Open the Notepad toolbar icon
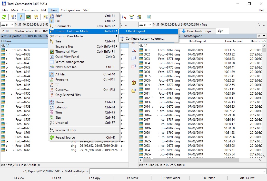Screen dimensions: 267x181 click(x=149, y=17)
